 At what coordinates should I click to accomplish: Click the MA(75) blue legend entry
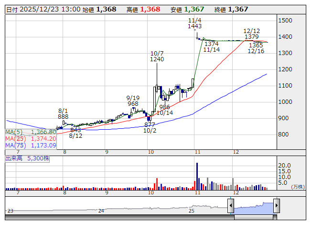point(31,146)
